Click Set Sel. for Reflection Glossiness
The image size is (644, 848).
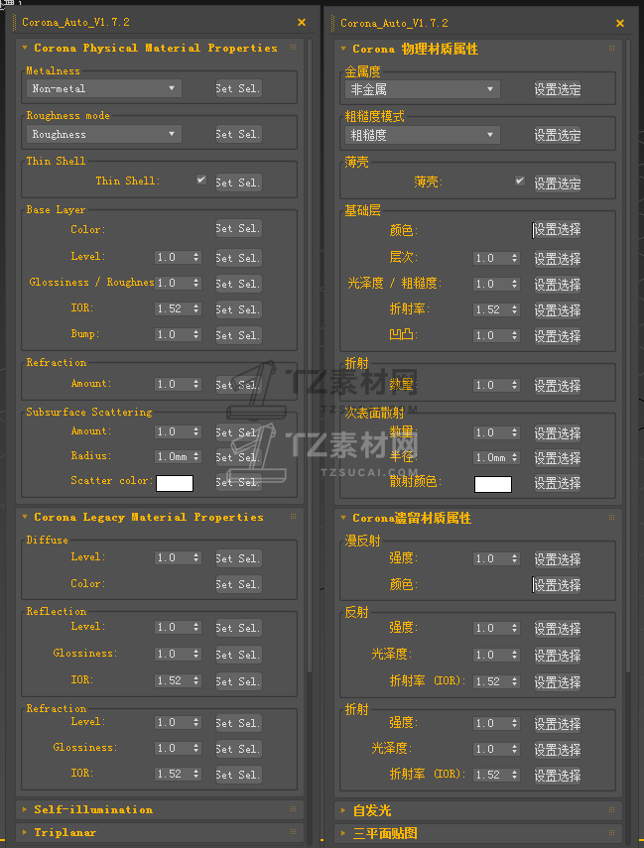pyautogui.click(x=239, y=655)
